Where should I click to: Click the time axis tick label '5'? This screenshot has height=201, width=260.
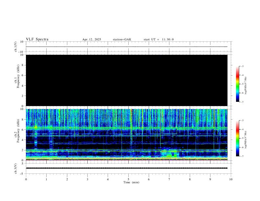pyautogui.click(x=128, y=179)
